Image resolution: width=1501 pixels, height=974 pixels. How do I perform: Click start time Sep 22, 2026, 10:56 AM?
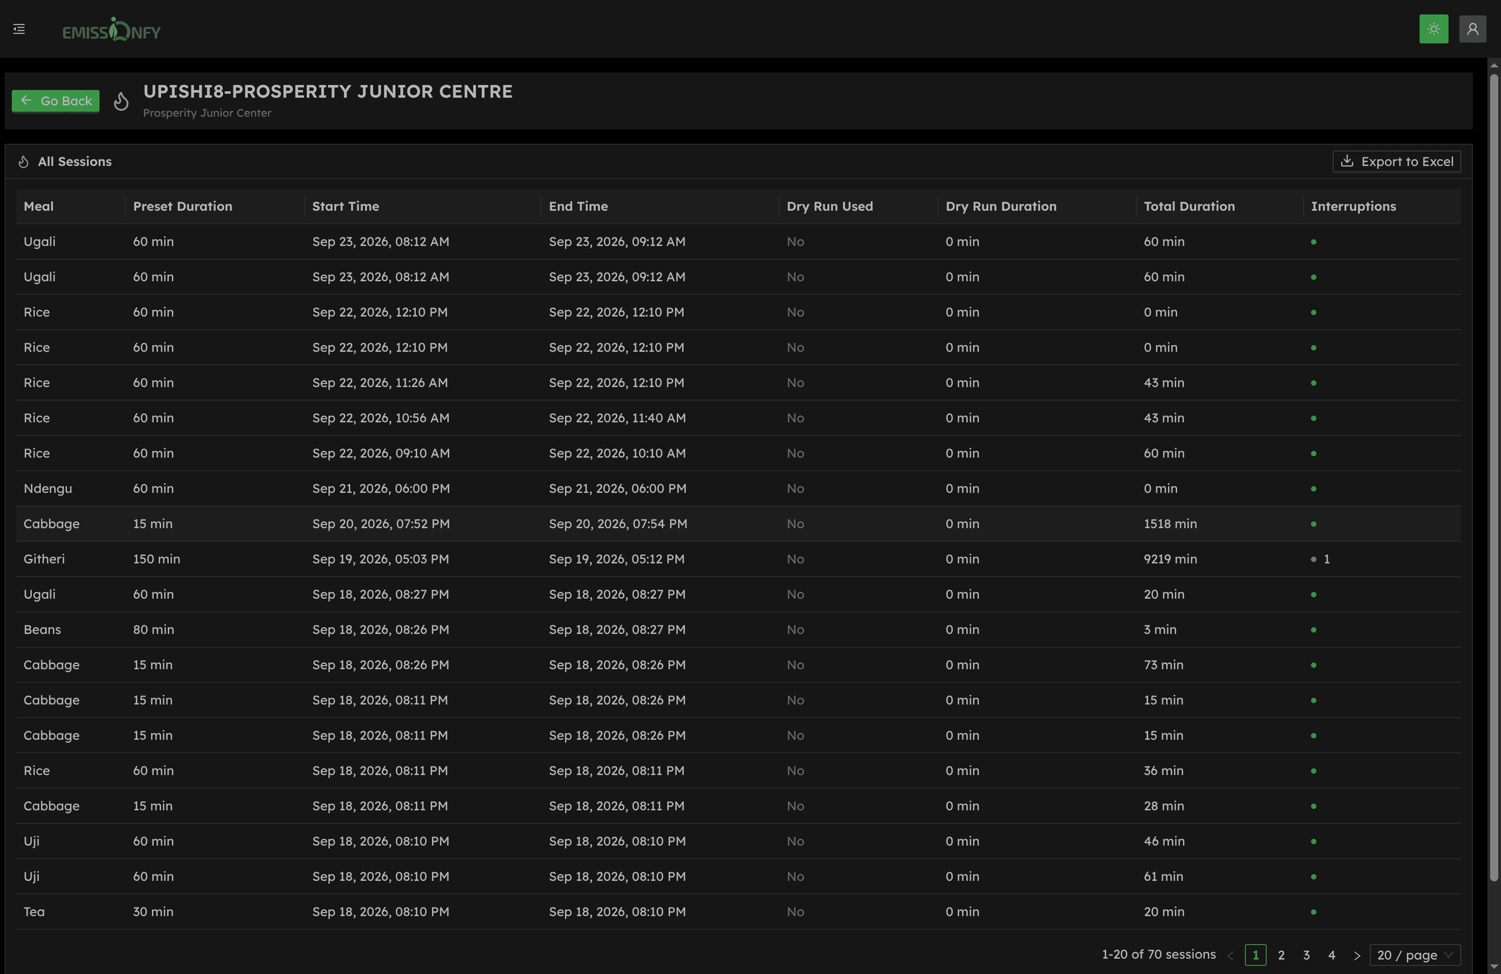pos(380,418)
